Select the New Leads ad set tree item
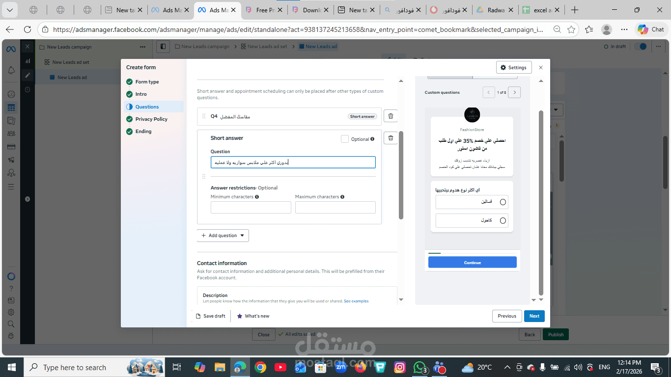Screen dimensions: 671x377 71,62
